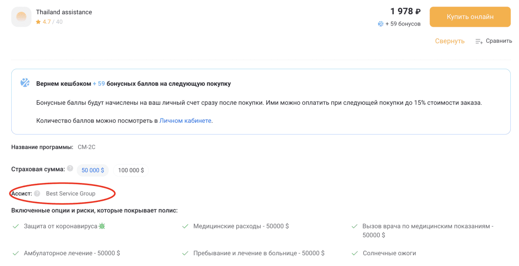The image size is (519, 266).
Task: Click the green coronavirus icon
Action: tap(102, 226)
